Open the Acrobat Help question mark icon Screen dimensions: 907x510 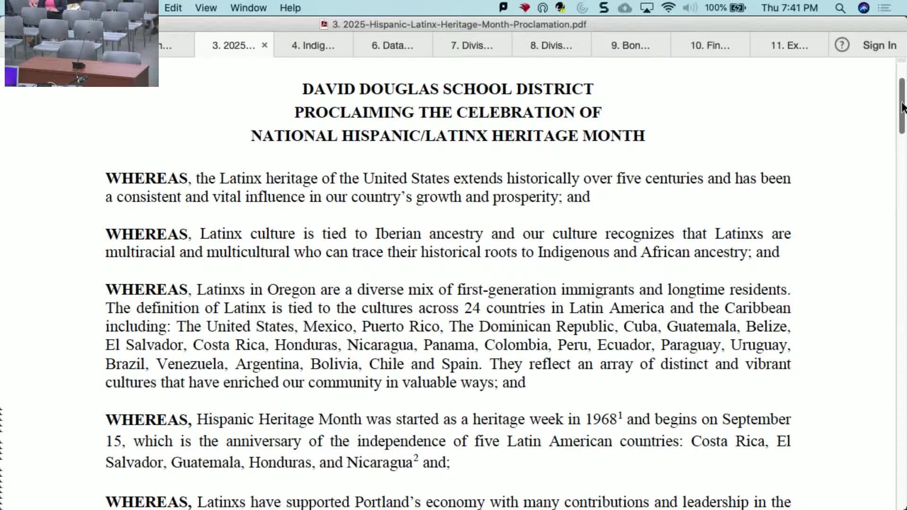842,45
